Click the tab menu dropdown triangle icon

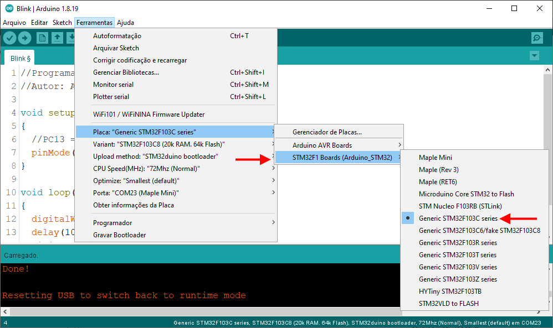pyautogui.click(x=534, y=56)
